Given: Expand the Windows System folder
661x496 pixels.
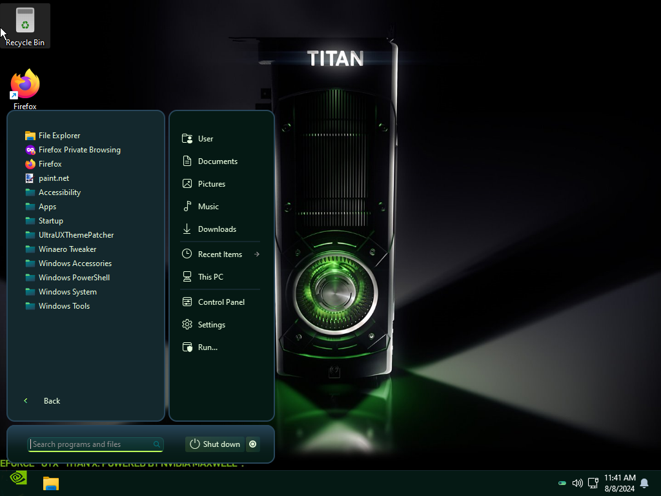Looking at the screenshot, I should tap(61, 292).
